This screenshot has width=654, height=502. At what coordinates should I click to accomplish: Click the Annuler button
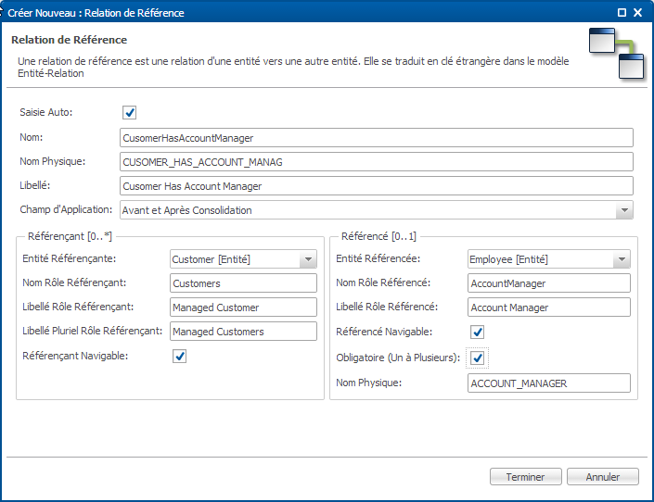tap(603, 477)
